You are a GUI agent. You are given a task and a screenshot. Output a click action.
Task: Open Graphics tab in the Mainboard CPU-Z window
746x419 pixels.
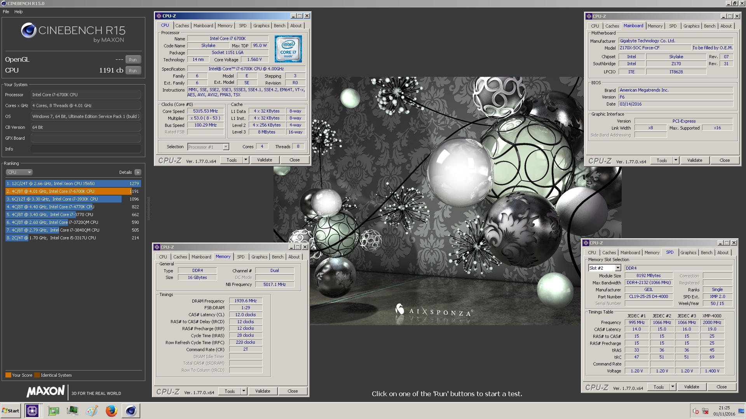tap(691, 26)
